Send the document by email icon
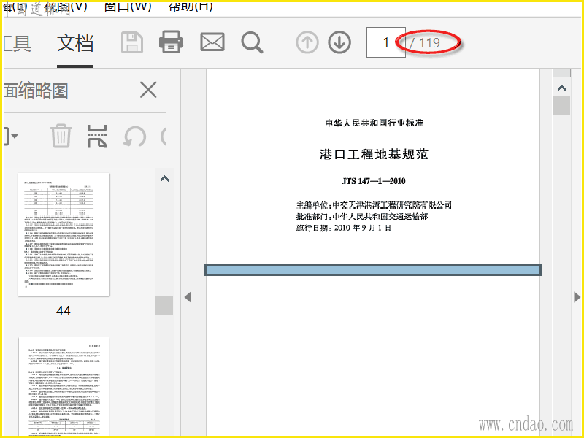Image resolution: width=584 pixels, height=438 pixels. click(x=212, y=42)
